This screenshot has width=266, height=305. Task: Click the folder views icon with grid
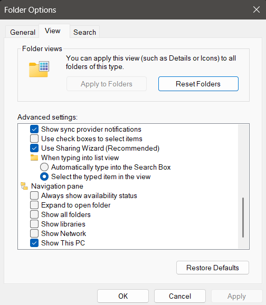(39, 69)
